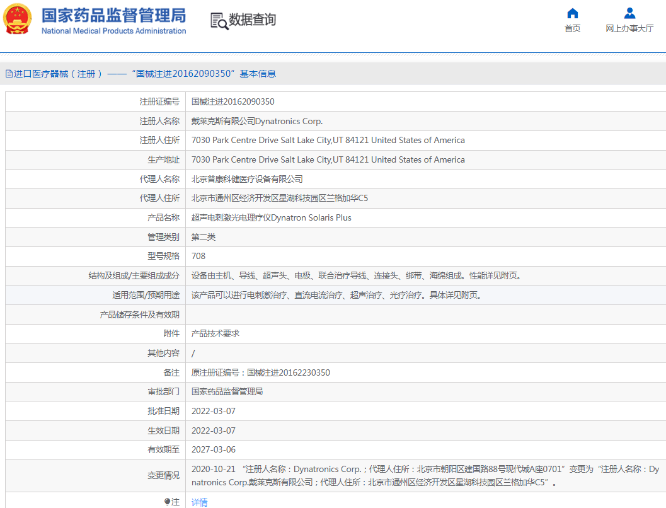Click the intended-use text starting 该产品可以进行电刺激治疗
Viewport: 666px width, 508px height.
(336, 295)
